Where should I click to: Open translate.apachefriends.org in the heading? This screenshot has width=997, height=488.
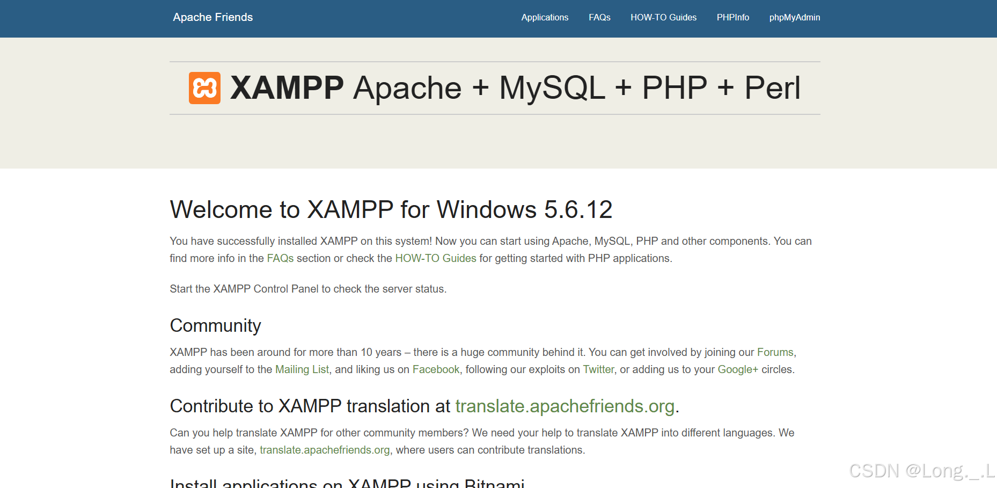565,406
